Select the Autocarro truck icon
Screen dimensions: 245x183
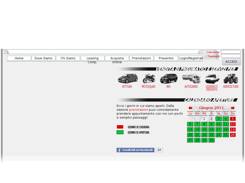(x=191, y=79)
